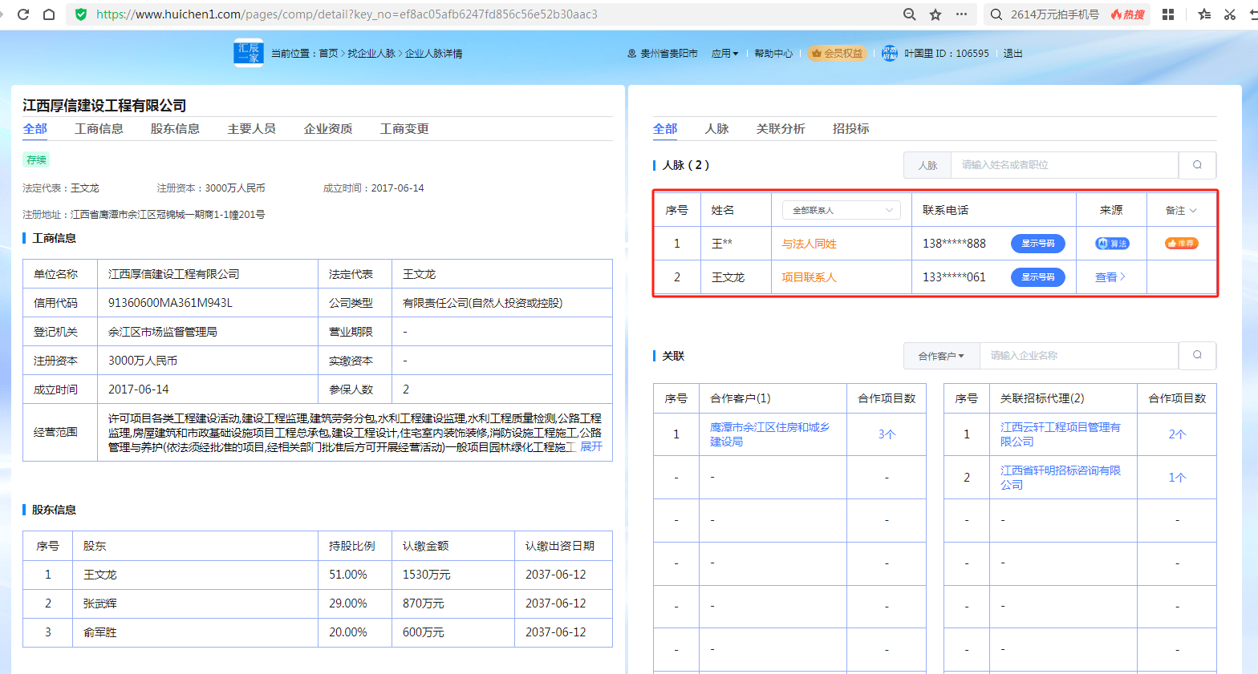Expand the 备注 column dropdown
Viewport: 1258px width, 674px height.
(x=1181, y=210)
